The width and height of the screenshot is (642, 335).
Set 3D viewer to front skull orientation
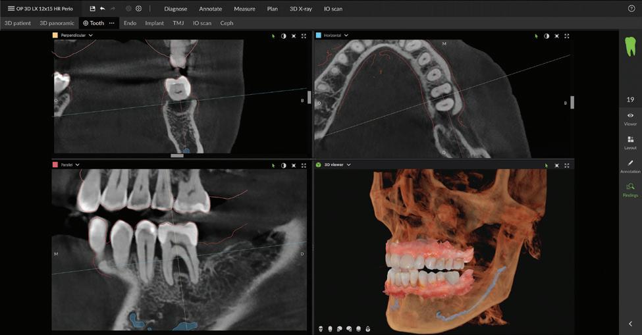click(321, 329)
